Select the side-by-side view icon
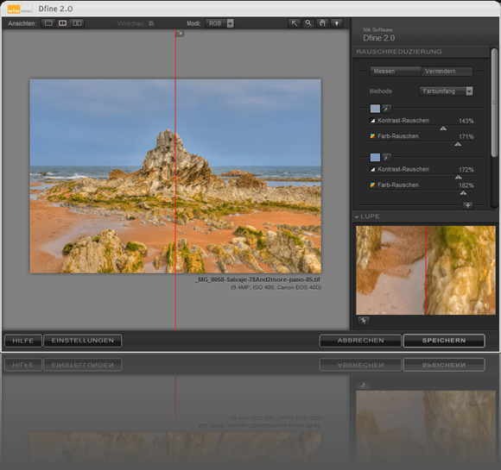This screenshot has height=470, width=501. click(x=77, y=23)
